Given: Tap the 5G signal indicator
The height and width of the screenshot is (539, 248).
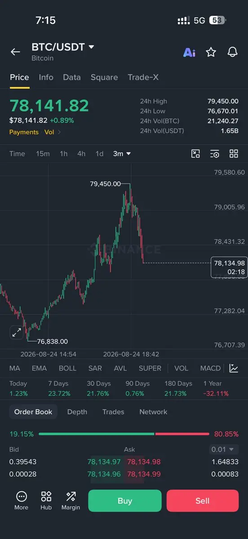Looking at the screenshot, I should [199, 20].
